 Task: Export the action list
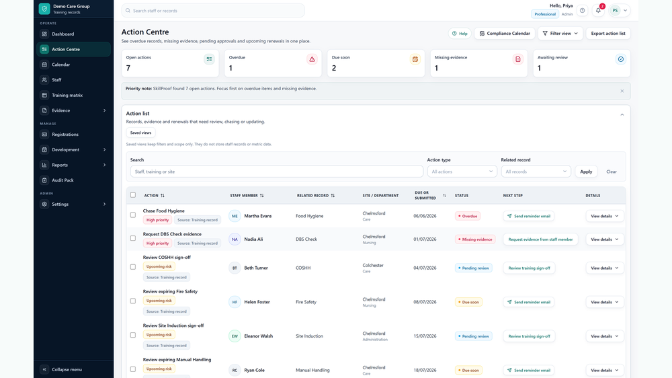pyautogui.click(x=607, y=34)
